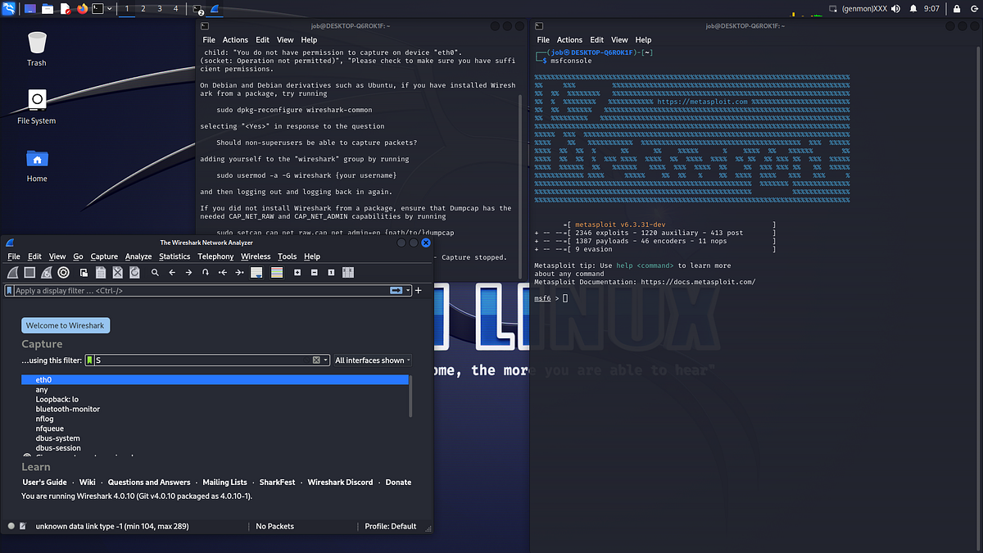
Task: Reload the current capture file
Action: (x=135, y=272)
